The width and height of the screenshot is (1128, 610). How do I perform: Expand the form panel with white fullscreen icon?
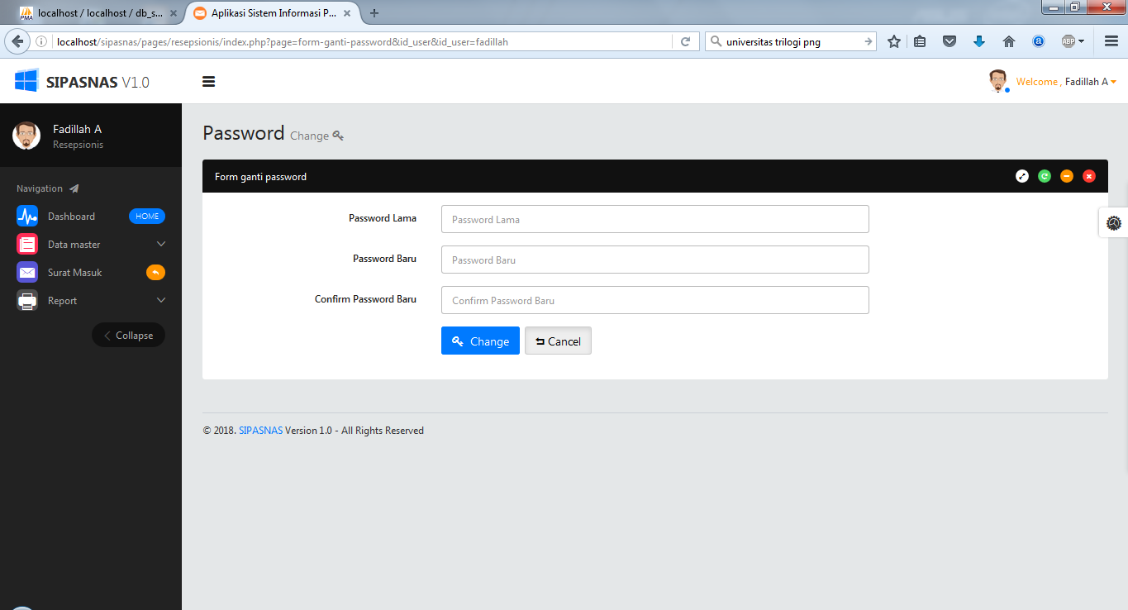point(1022,176)
